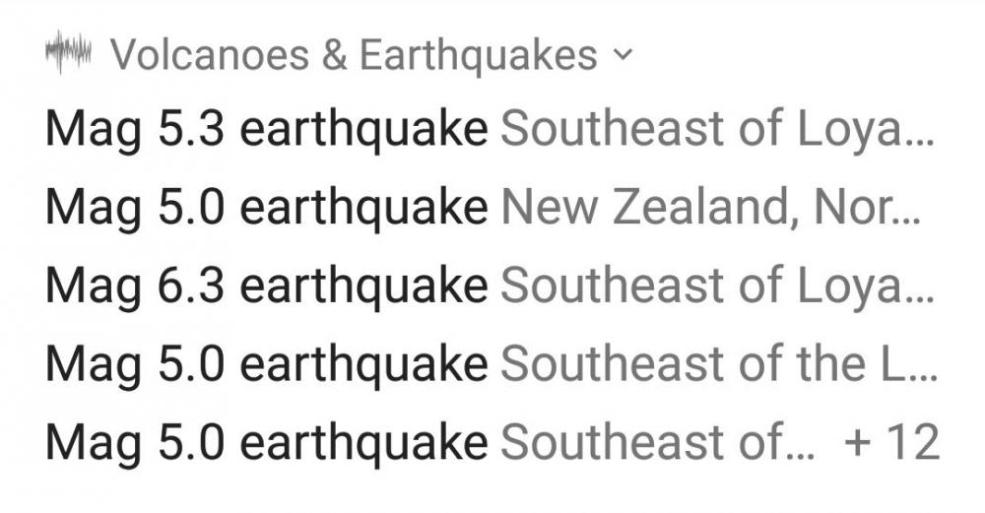The width and height of the screenshot is (985, 513).
Task: Open the Mag 5.3 earthquake alert title
Action: 266,129
